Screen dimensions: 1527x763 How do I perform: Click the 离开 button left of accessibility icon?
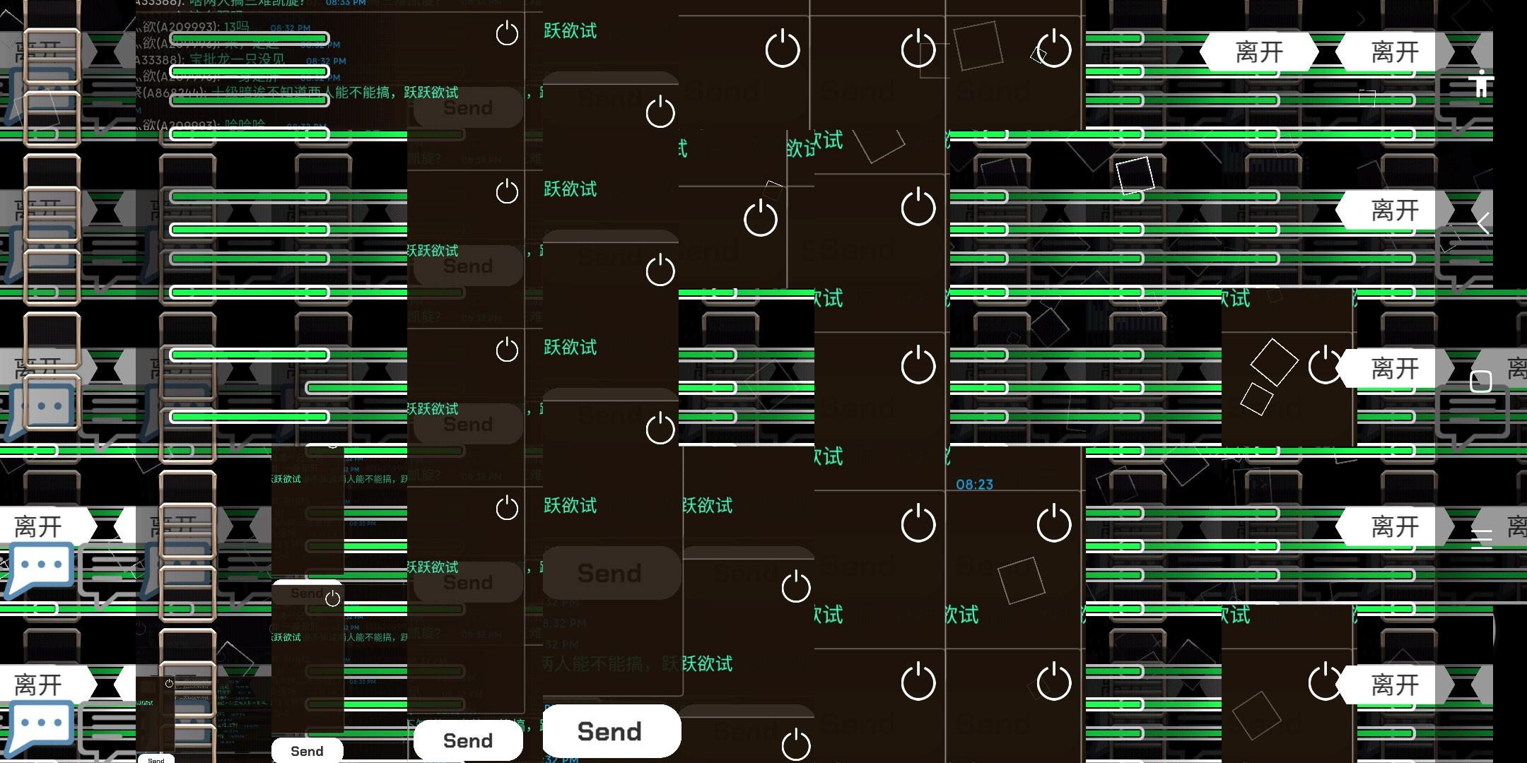(x=1395, y=52)
